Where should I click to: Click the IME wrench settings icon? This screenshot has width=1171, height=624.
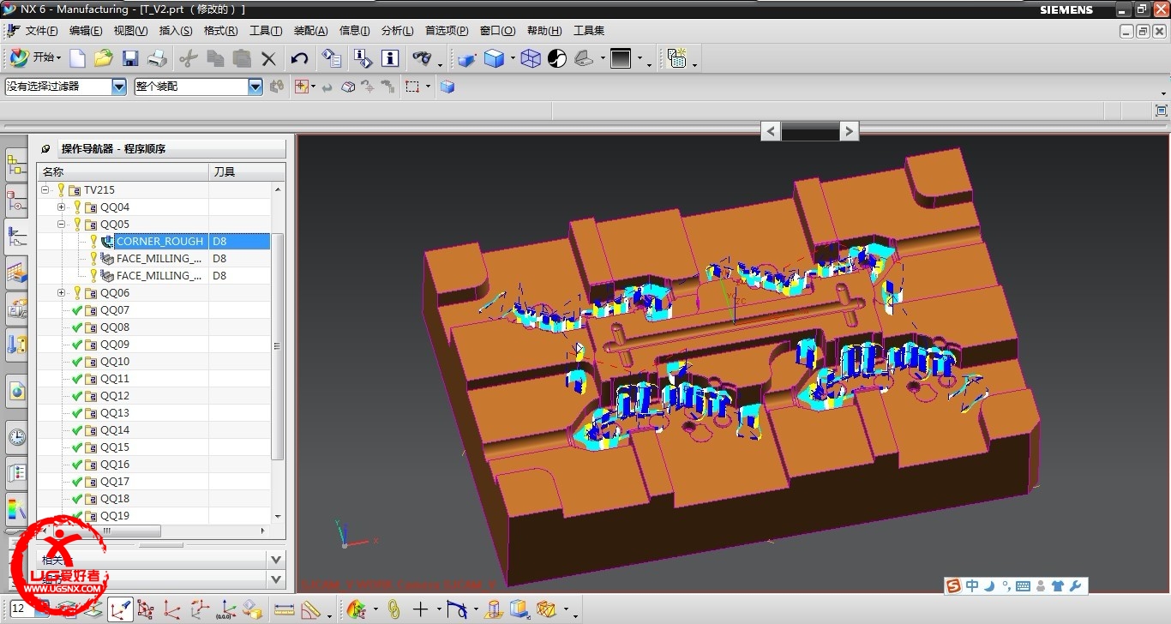[1075, 586]
